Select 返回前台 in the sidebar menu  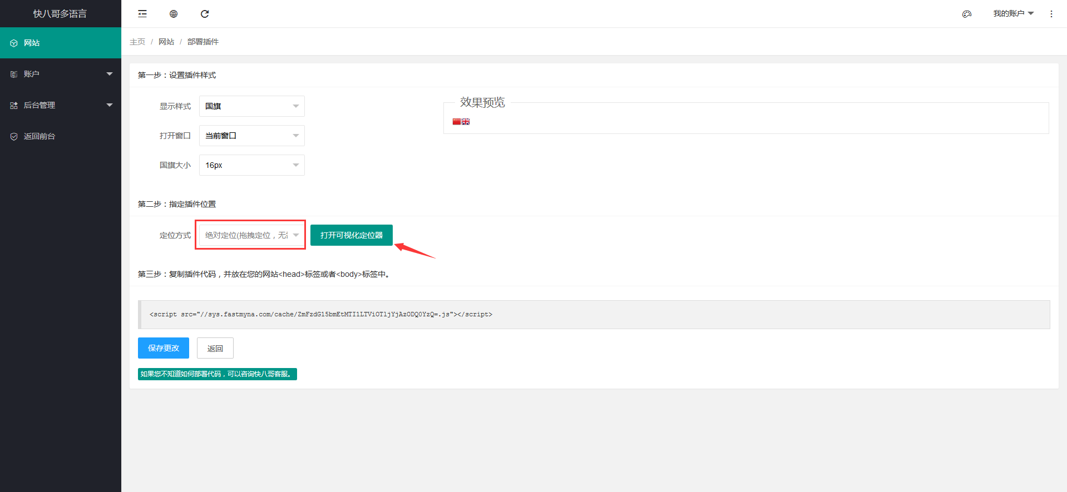click(x=61, y=136)
